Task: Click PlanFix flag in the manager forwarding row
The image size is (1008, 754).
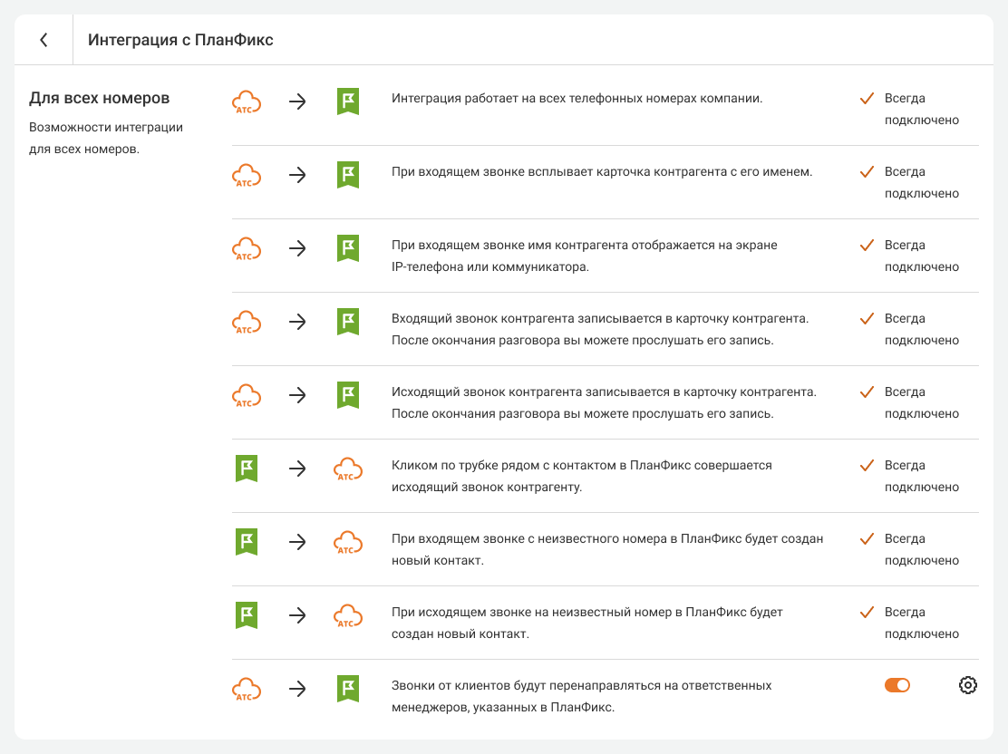Action: point(348,689)
